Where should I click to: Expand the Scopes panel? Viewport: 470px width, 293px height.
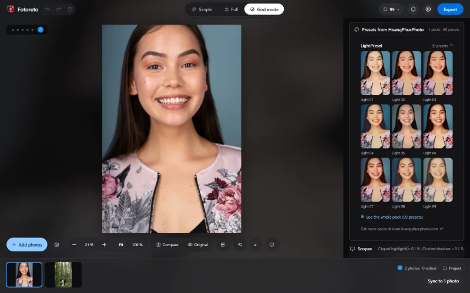[x=407, y=248]
